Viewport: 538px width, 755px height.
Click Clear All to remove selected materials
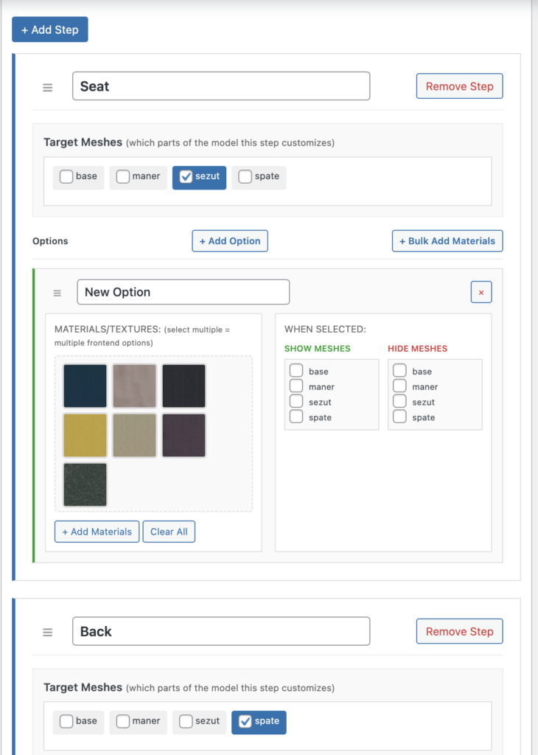[x=169, y=532]
